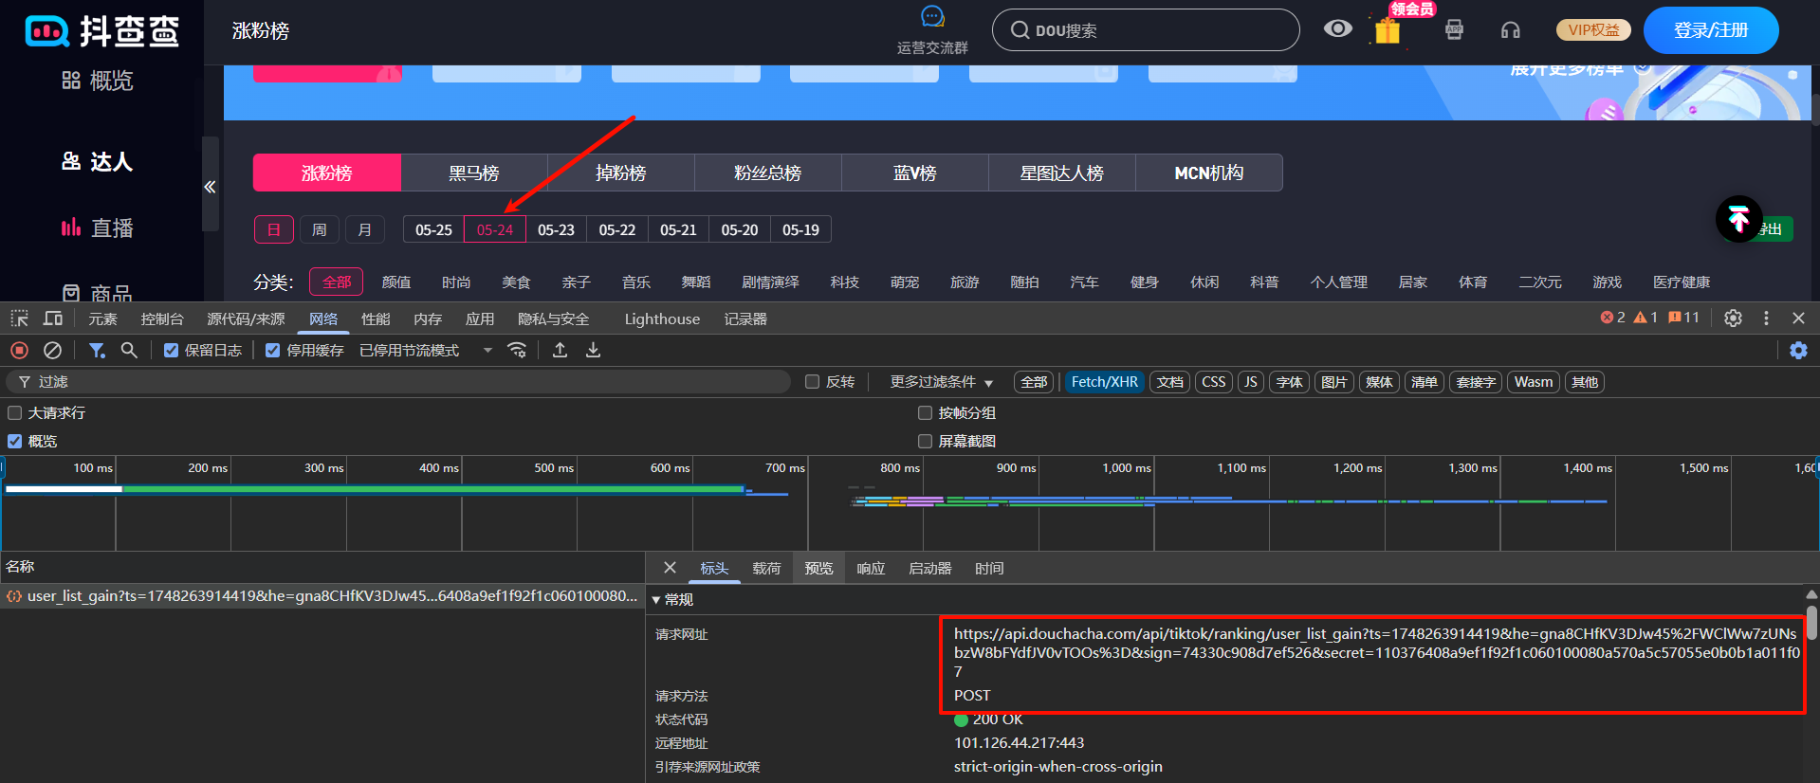Image resolution: width=1820 pixels, height=783 pixels.
Task: Import HAR file upload icon
Action: pos(561,350)
